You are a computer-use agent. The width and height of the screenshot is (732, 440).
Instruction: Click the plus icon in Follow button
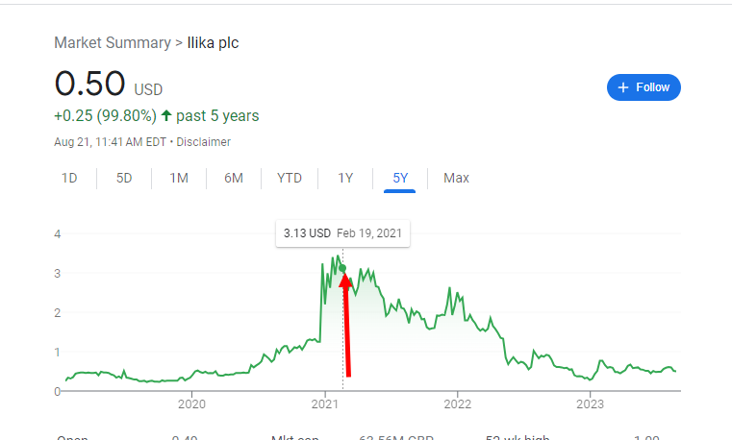(623, 87)
